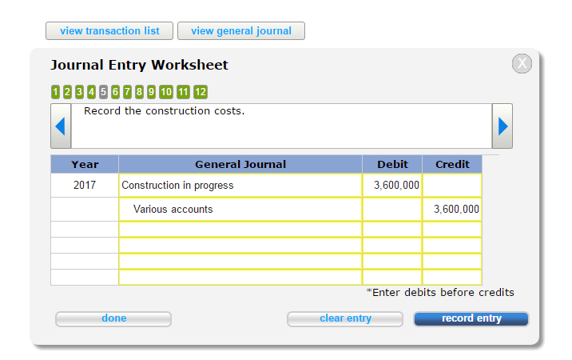This screenshot has width=572, height=360.
Task: Click the Record the construction costs instruction
Action: coord(164,110)
